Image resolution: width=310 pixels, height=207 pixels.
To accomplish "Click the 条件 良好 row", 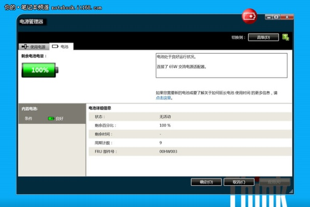I will coord(52,119).
